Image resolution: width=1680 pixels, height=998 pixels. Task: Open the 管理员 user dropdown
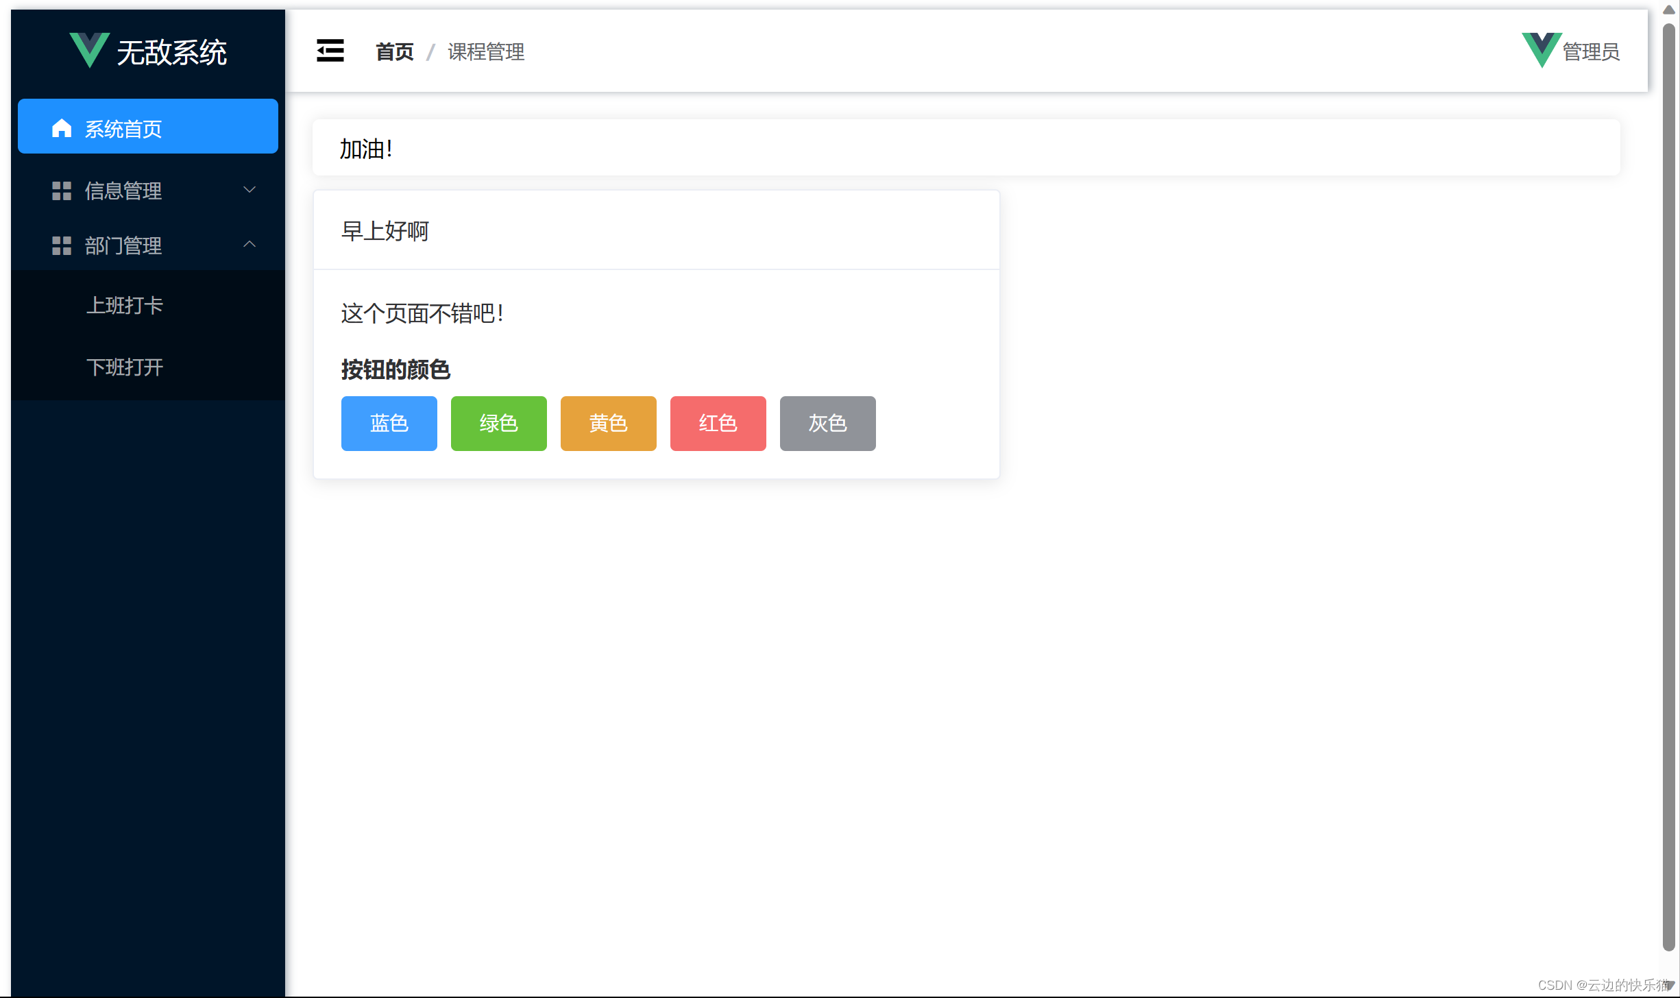pyautogui.click(x=1590, y=51)
